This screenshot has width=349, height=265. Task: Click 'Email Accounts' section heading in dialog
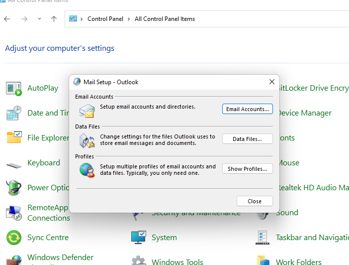(x=94, y=97)
